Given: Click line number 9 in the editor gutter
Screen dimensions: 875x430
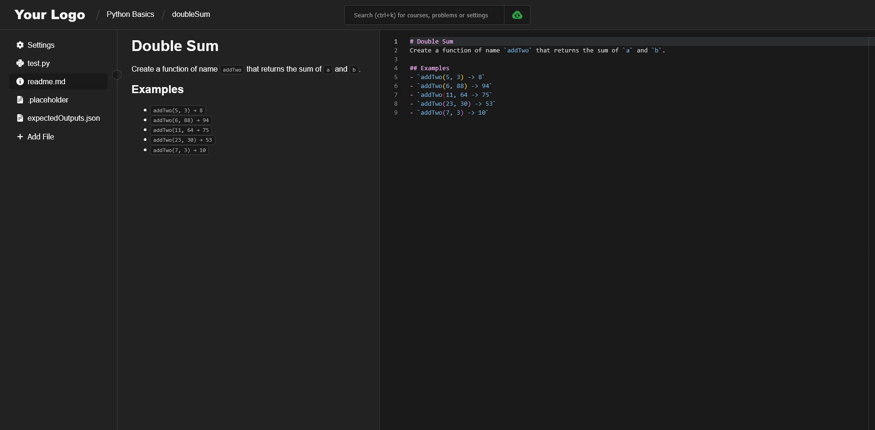Looking at the screenshot, I should (396, 112).
